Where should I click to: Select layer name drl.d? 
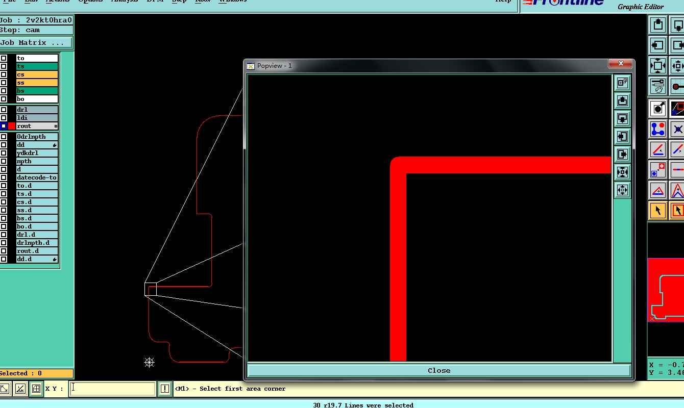pos(37,235)
